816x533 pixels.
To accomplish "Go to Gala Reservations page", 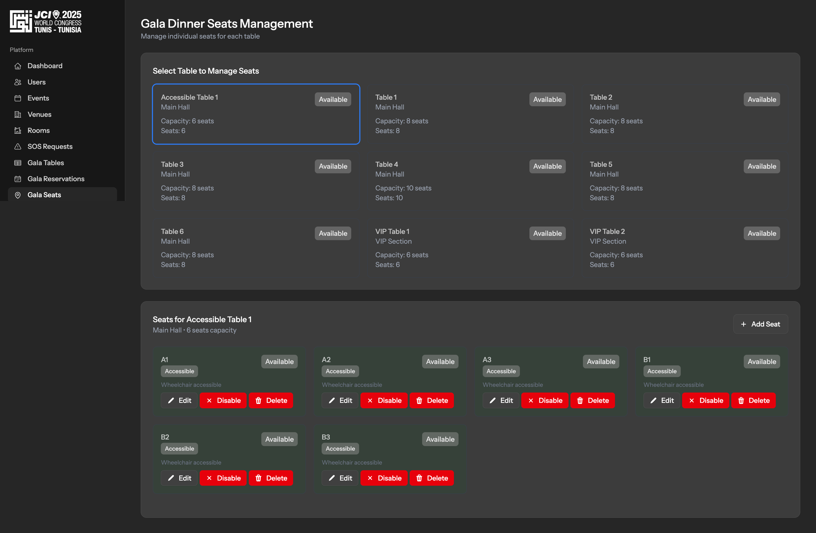I will coord(62,179).
